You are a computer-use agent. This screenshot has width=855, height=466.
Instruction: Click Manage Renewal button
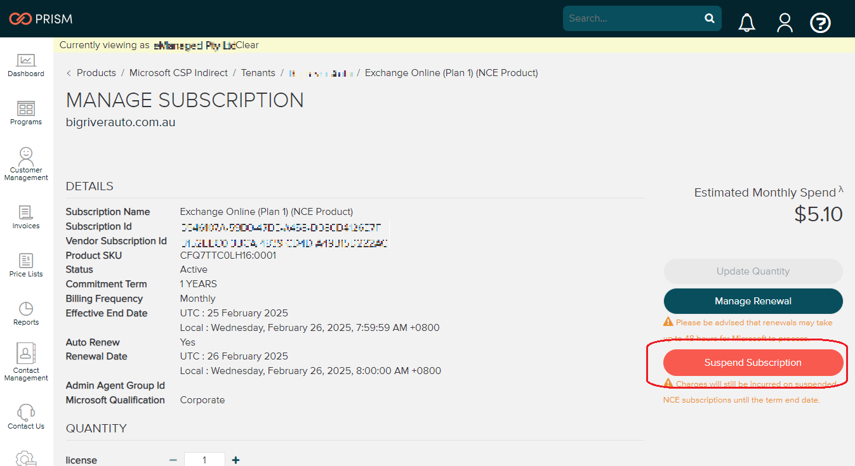(753, 301)
